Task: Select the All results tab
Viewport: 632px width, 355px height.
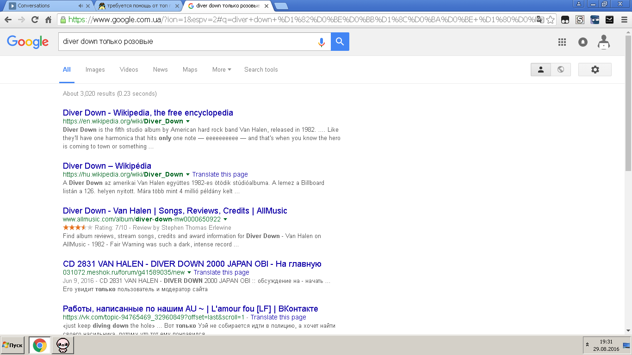Action: click(67, 69)
